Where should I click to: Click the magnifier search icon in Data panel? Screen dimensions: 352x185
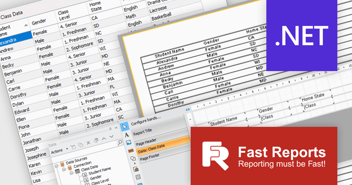(120, 143)
